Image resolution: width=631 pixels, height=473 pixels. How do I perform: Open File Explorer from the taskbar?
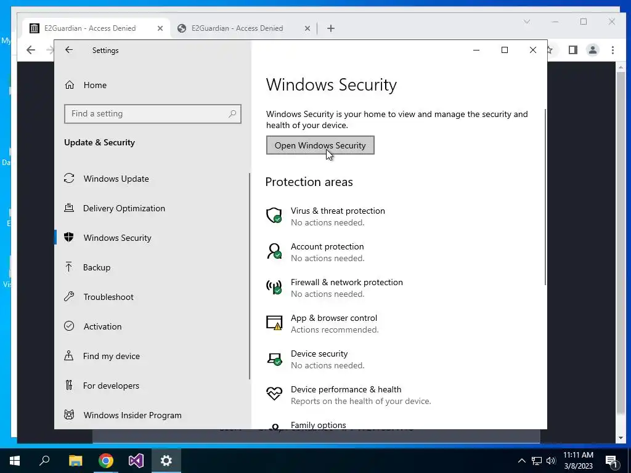(75, 461)
